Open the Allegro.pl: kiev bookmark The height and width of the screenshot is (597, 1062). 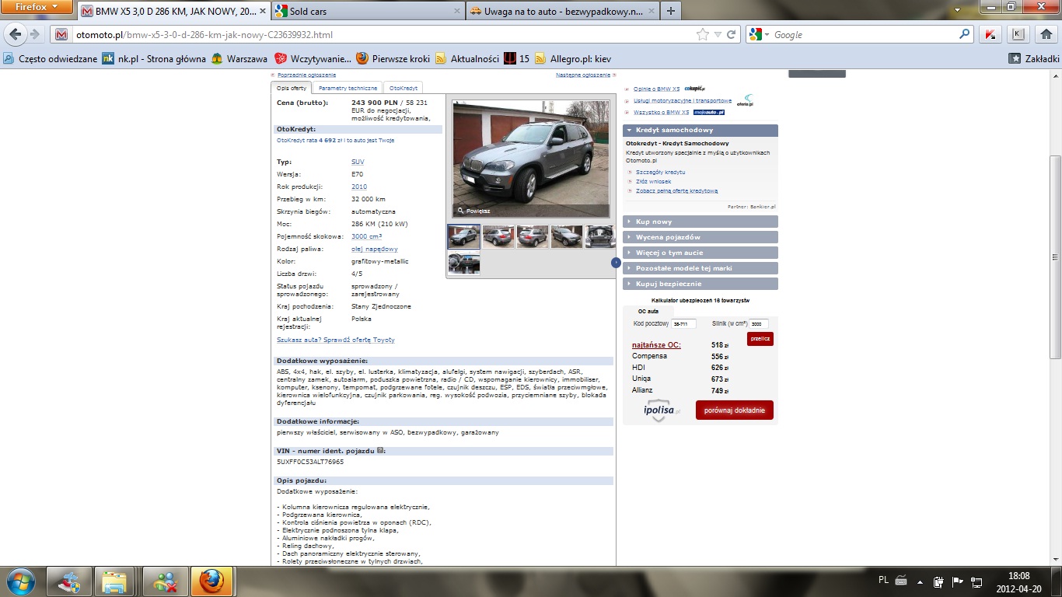point(574,58)
